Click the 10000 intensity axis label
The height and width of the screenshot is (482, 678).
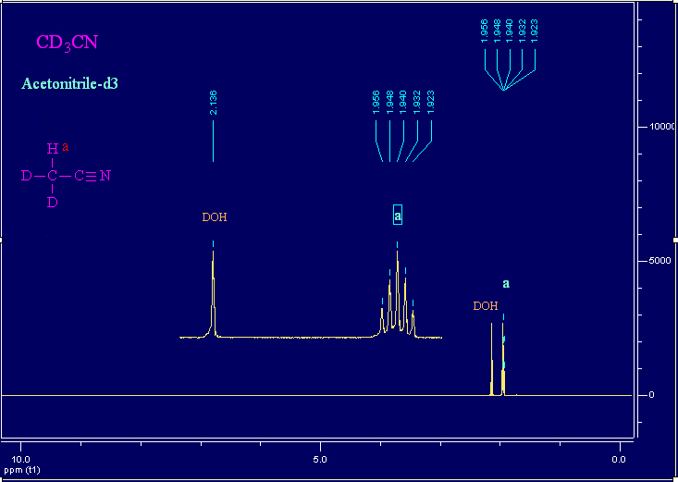661,127
